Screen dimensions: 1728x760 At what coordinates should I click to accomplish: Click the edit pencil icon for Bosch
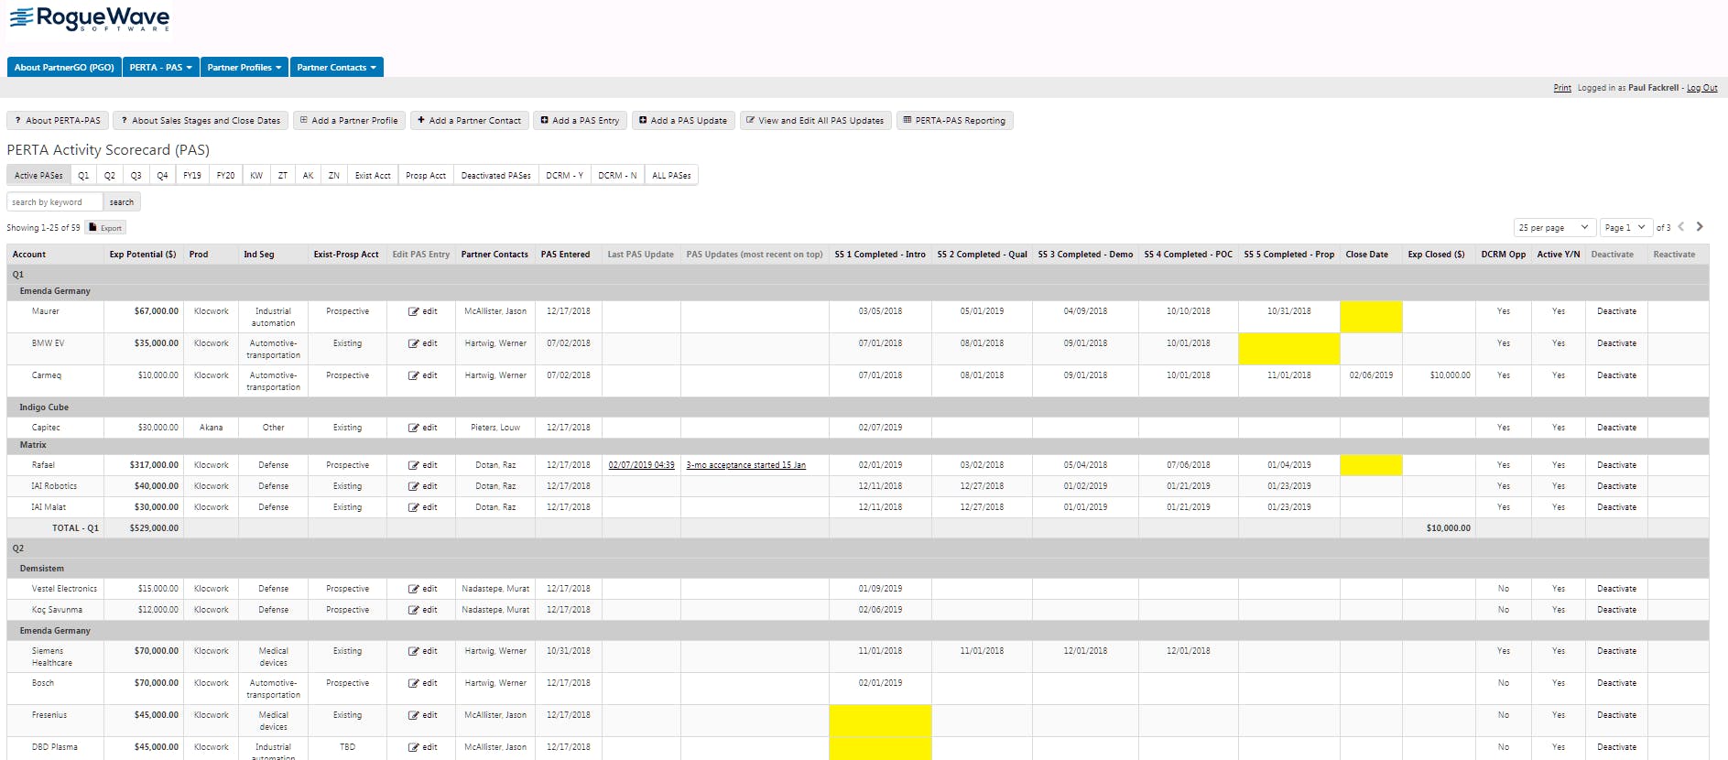tap(414, 683)
